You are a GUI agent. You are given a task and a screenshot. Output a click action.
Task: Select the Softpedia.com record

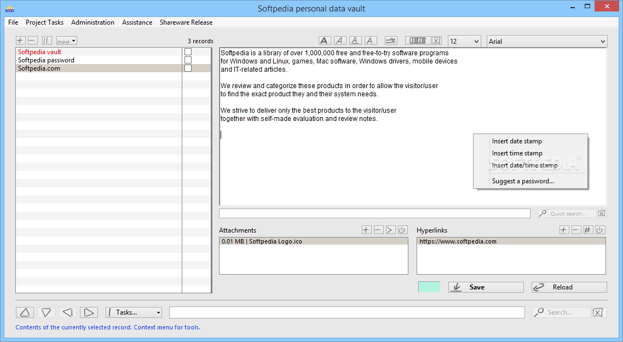(99, 68)
